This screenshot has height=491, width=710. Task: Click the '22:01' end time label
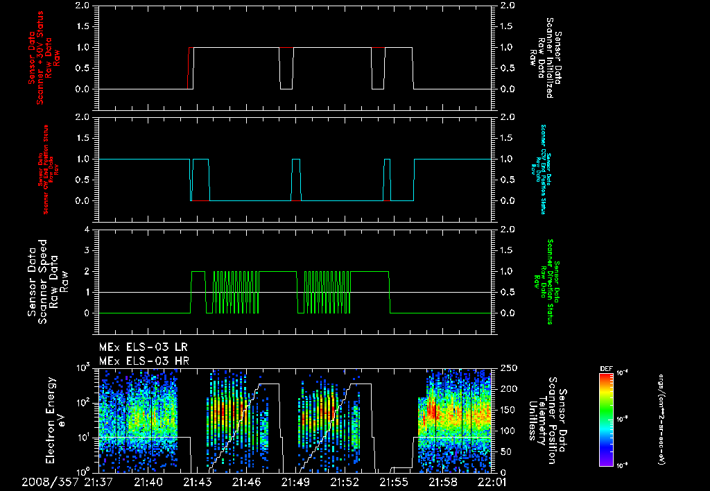(x=492, y=483)
